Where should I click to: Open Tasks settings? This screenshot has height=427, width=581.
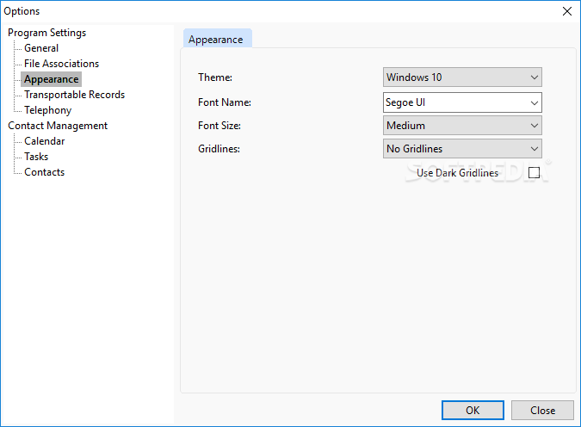(x=36, y=157)
